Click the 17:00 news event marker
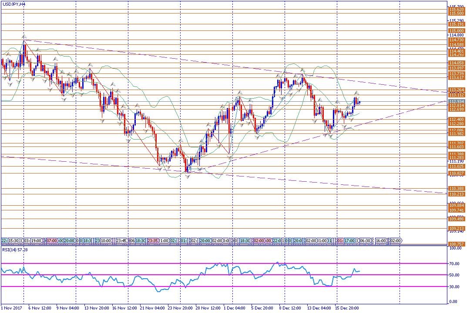 pos(350,241)
